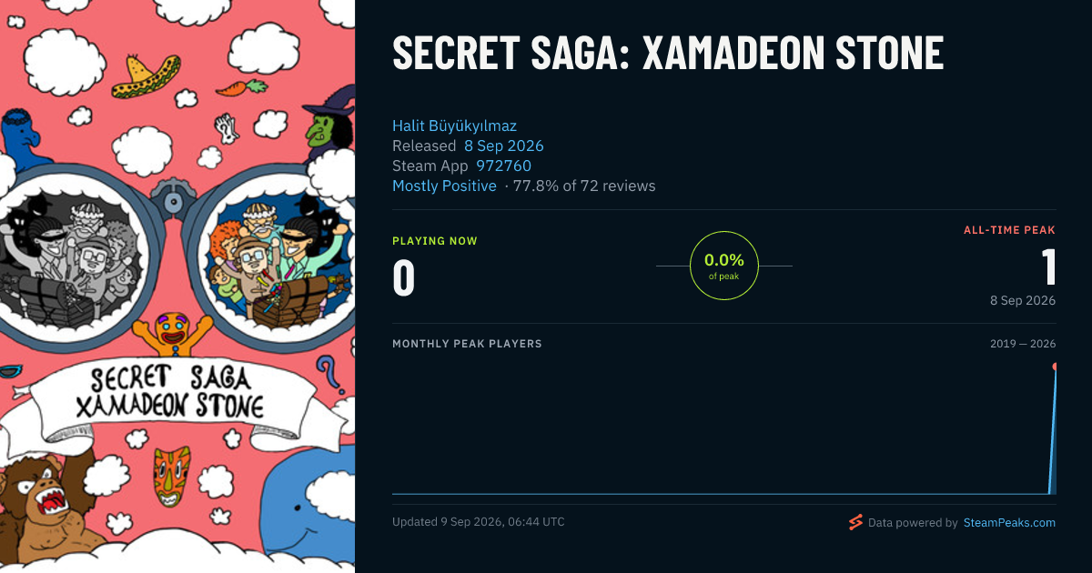Open developer Halit Büyükyılmaz link
Viewport: 1092px width, 573px height.
click(x=454, y=126)
